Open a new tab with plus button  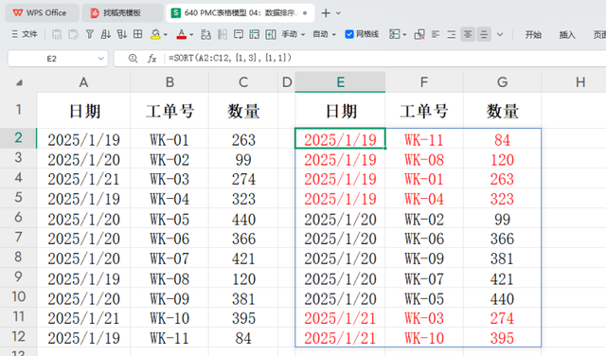pyautogui.click(x=326, y=13)
